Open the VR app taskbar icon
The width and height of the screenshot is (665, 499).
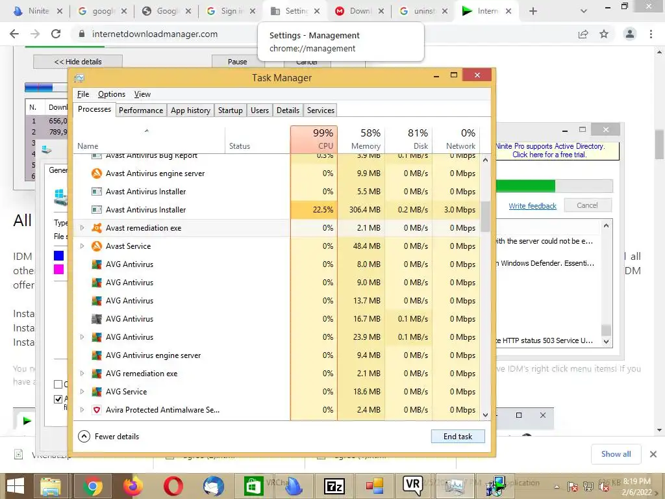click(412, 485)
